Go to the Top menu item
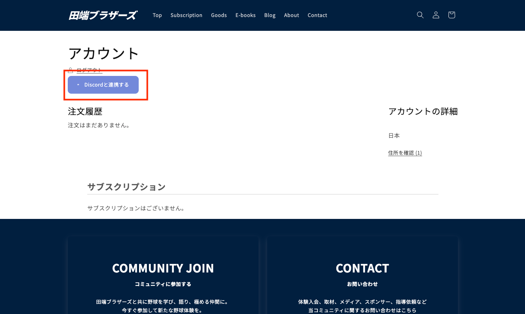 157,15
